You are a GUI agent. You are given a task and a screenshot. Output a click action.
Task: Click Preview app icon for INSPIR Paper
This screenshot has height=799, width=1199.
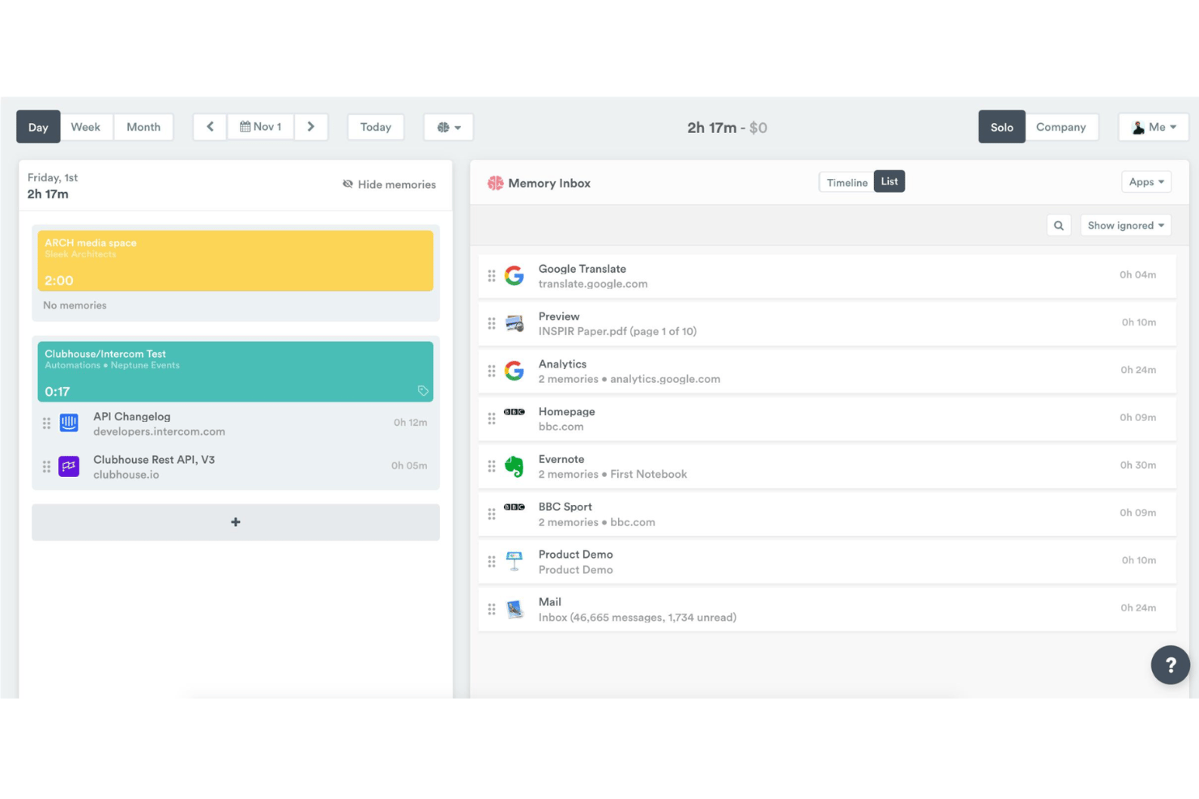click(514, 324)
